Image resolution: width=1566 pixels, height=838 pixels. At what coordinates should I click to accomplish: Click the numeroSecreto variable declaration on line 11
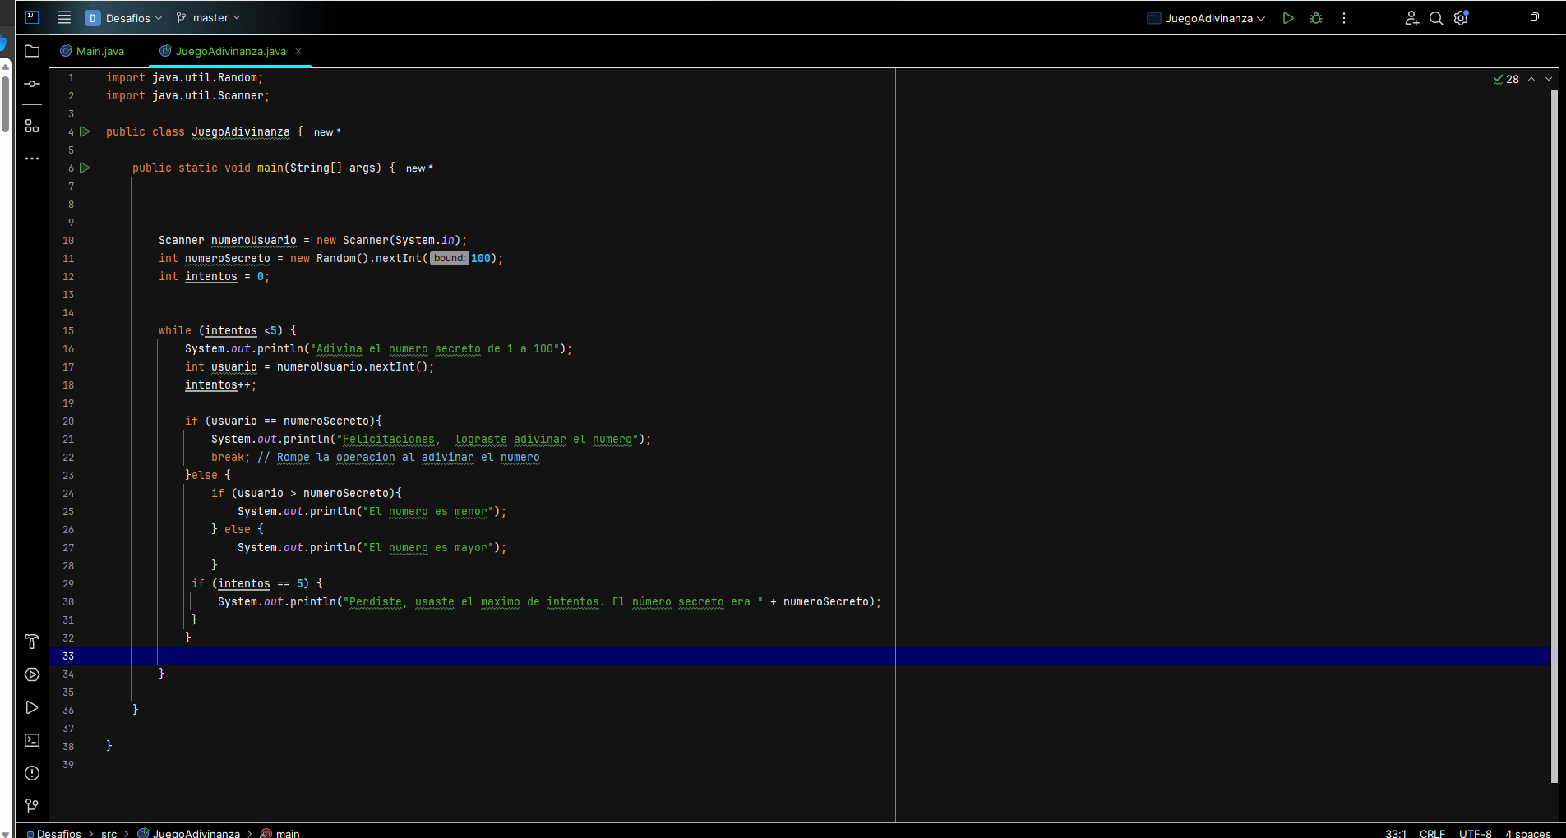(x=228, y=258)
